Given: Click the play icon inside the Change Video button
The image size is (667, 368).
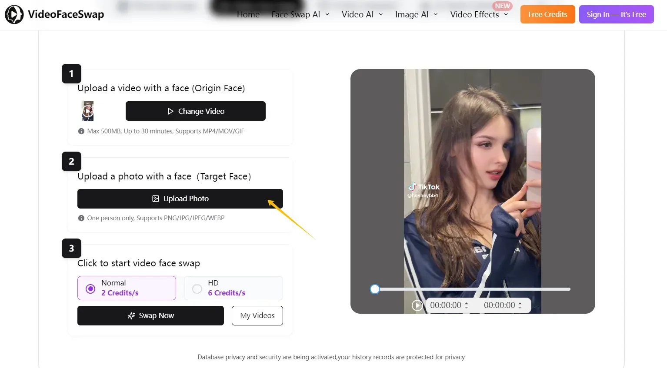Looking at the screenshot, I should (x=171, y=111).
